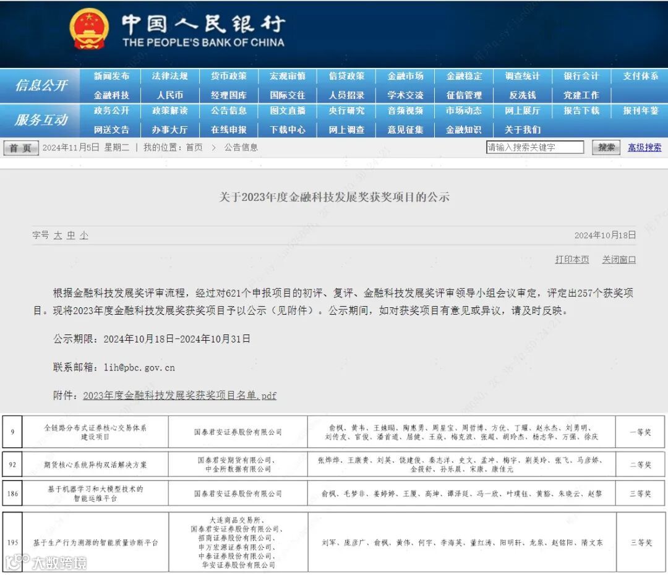Click the email lih@pbc.gov.cn

[x=139, y=368]
